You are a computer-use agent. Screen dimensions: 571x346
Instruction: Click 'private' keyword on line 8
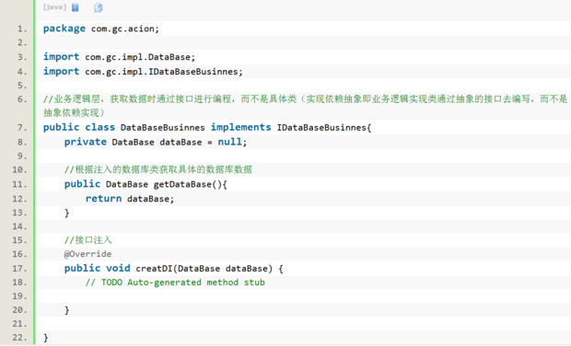[x=86, y=142]
